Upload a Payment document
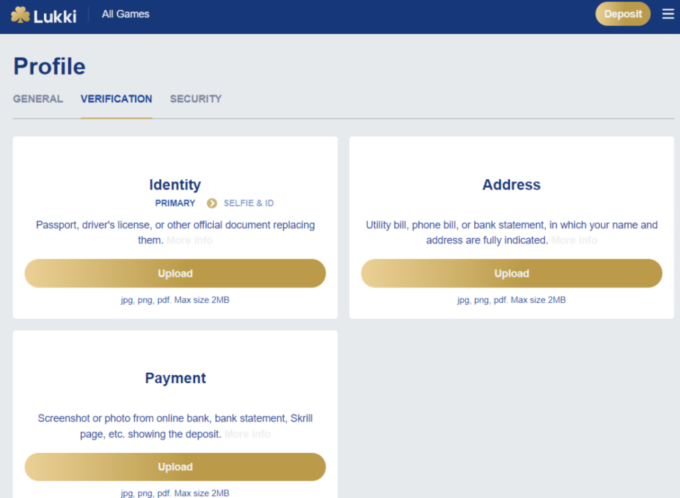Viewport: 680px width, 498px height. click(175, 467)
